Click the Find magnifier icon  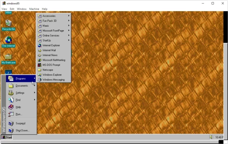[11, 100]
